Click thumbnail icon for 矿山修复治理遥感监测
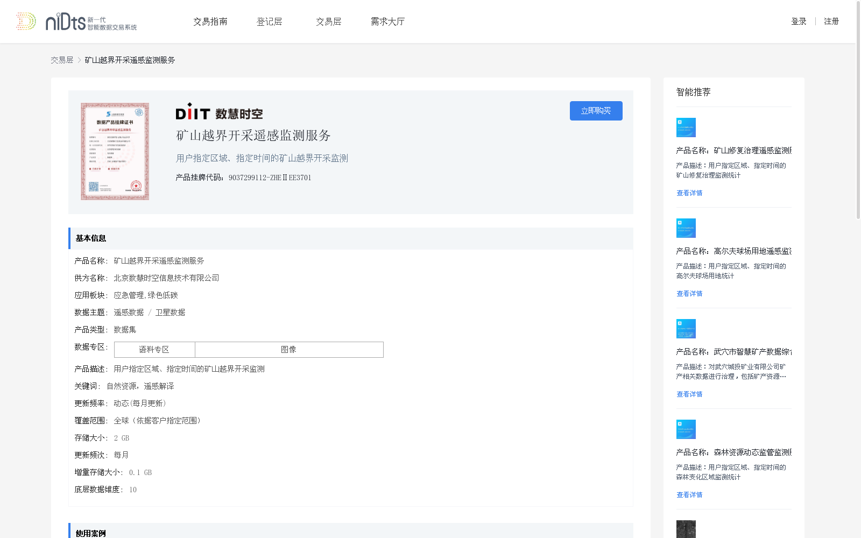Screen dimensions: 861x538 click(686, 128)
